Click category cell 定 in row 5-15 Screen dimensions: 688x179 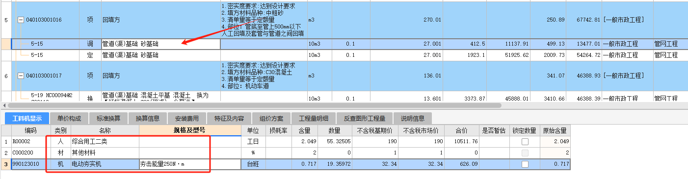(x=90, y=55)
